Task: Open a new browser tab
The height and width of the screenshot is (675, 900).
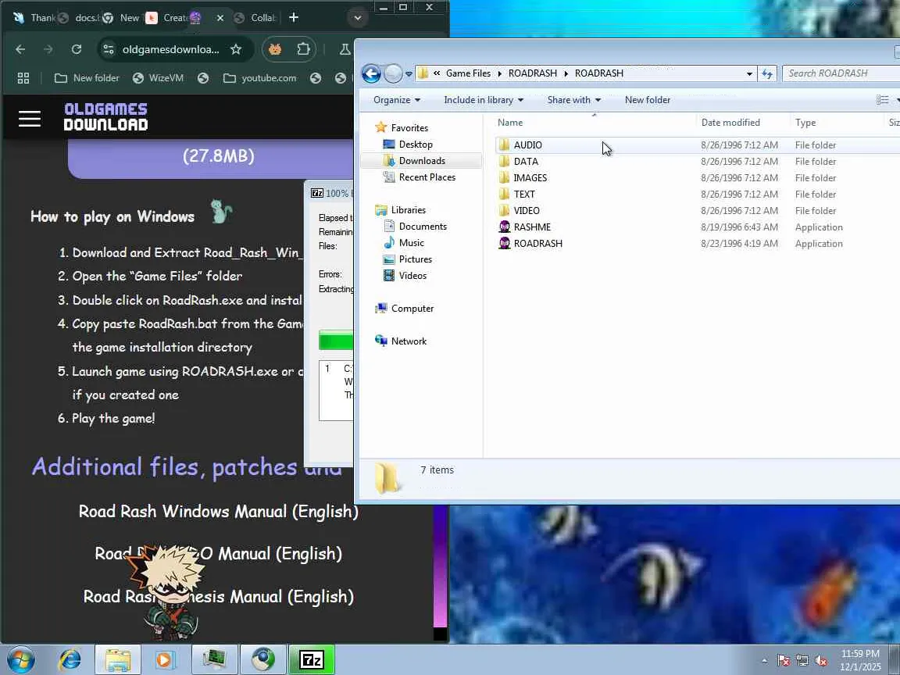Action: (293, 18)
